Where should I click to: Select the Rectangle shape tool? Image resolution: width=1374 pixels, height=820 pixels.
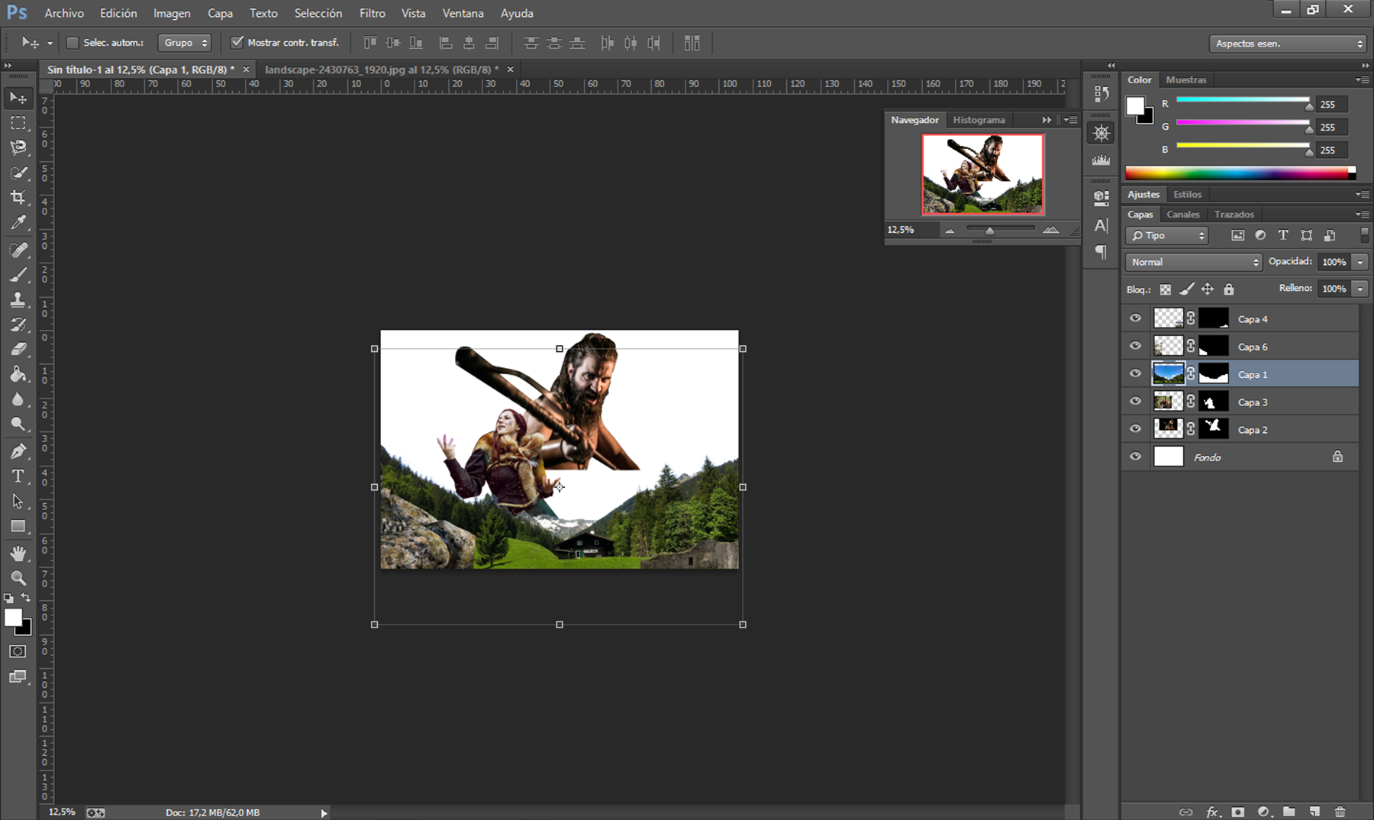click(18, 527)
